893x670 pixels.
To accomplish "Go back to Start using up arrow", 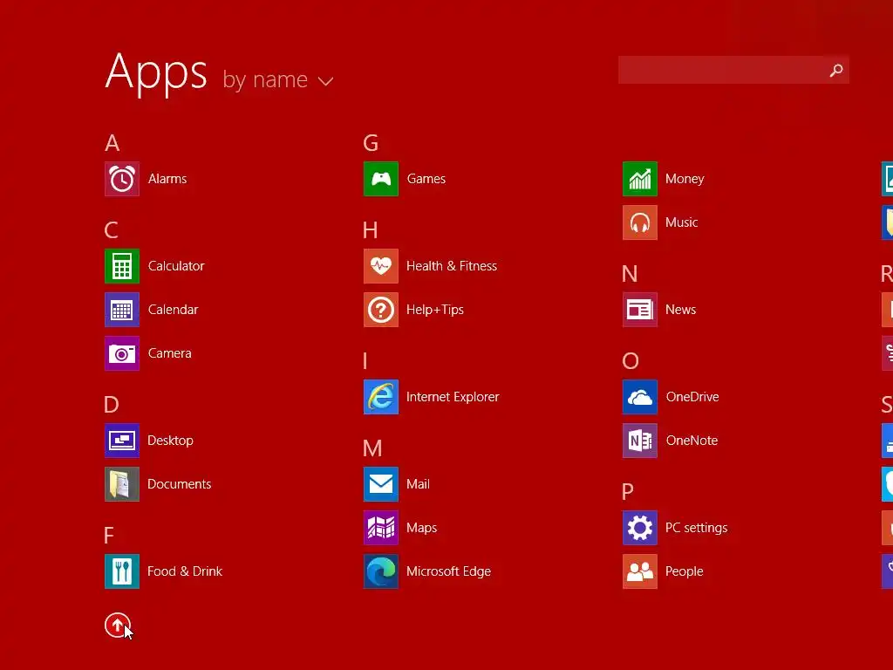I will coord(118,626).
